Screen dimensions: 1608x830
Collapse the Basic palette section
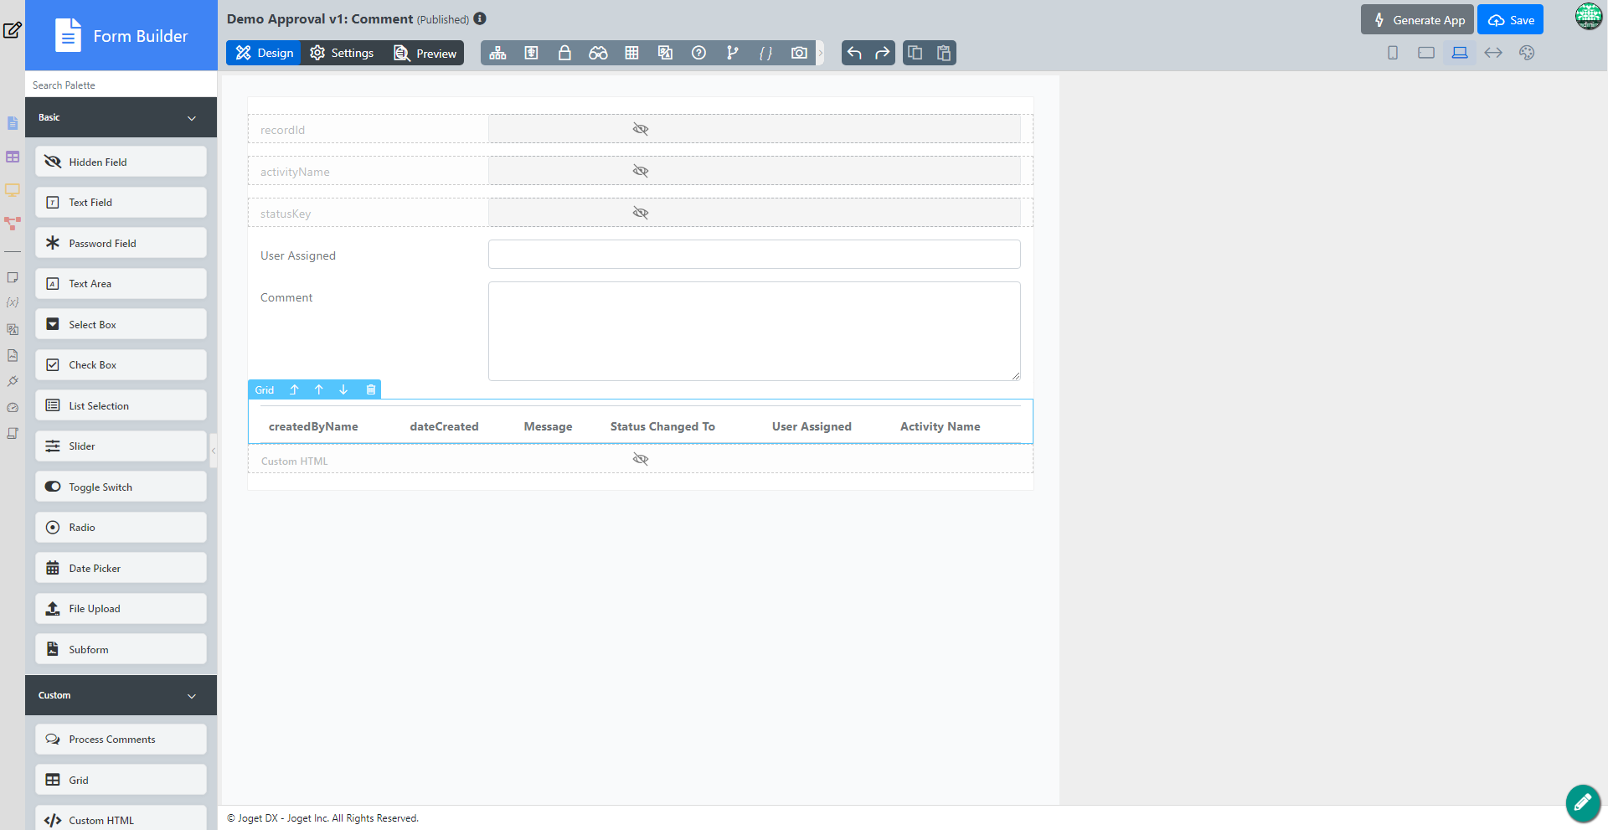pos(192,118)
